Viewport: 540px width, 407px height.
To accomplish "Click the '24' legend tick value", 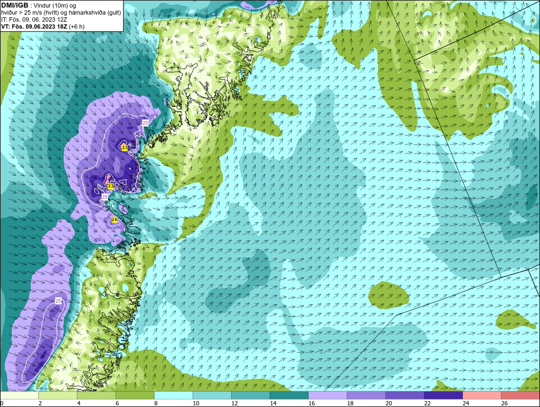I will pyautogui.click(x=466, y=403).
